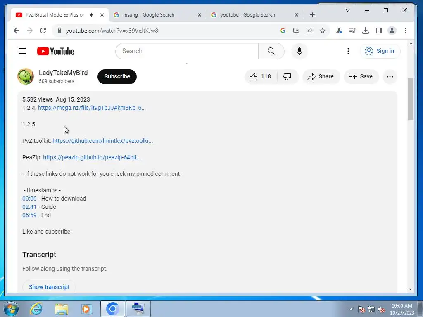Close the youtube Google Search tab
The image size is (423, 317).
pos(297,15)
